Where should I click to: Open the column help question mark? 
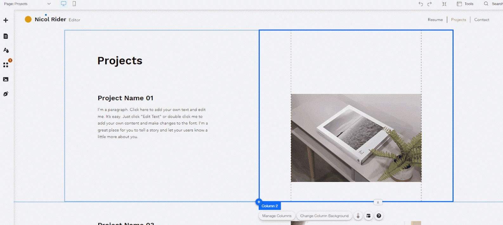tap(379, 216)
